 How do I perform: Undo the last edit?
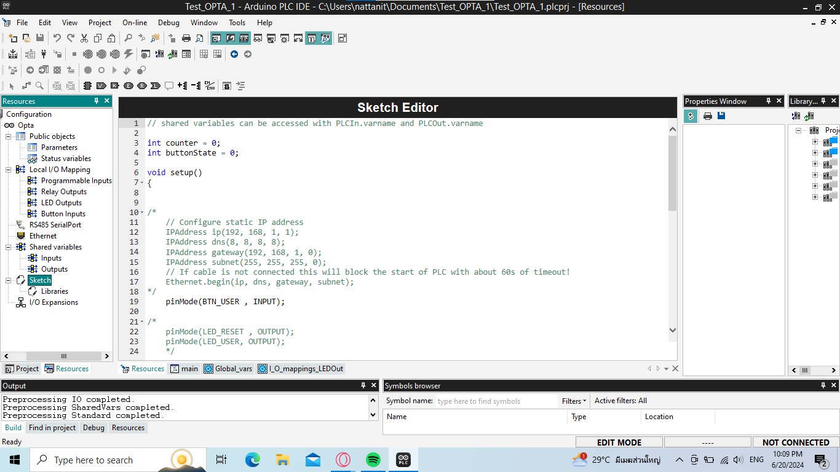coord(57,38)
